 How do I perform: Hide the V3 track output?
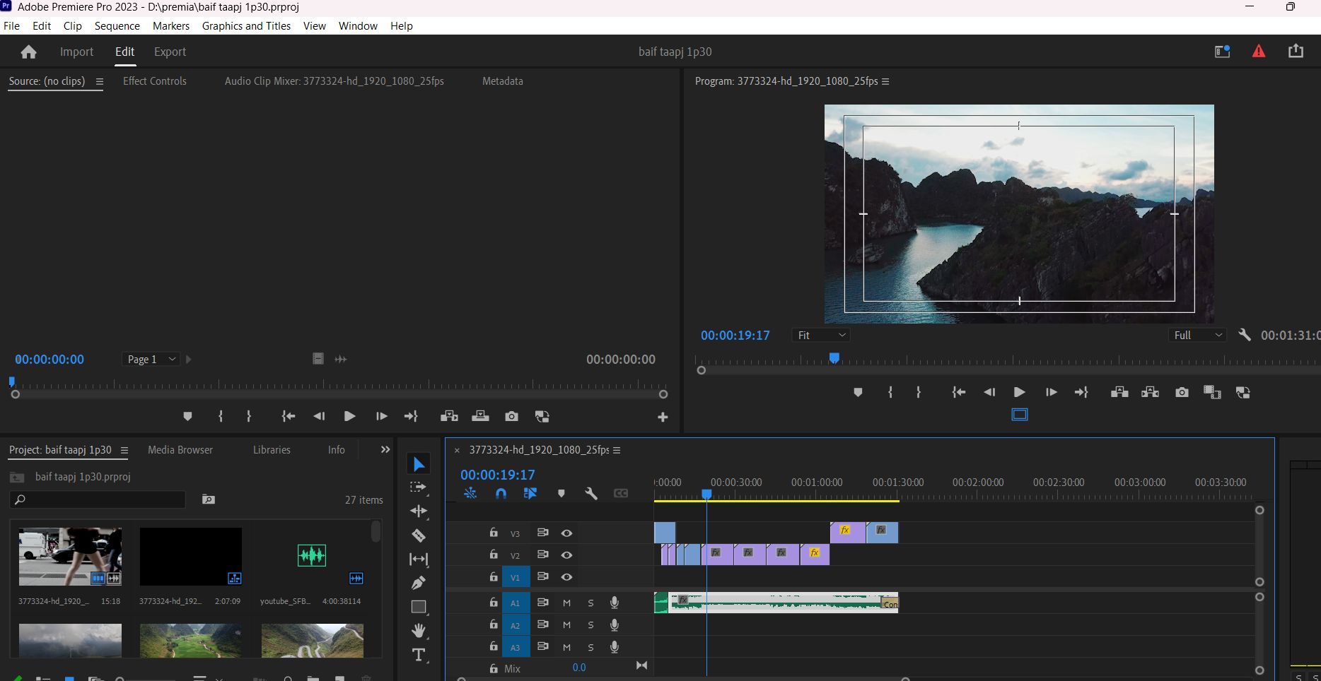point(566,533)
